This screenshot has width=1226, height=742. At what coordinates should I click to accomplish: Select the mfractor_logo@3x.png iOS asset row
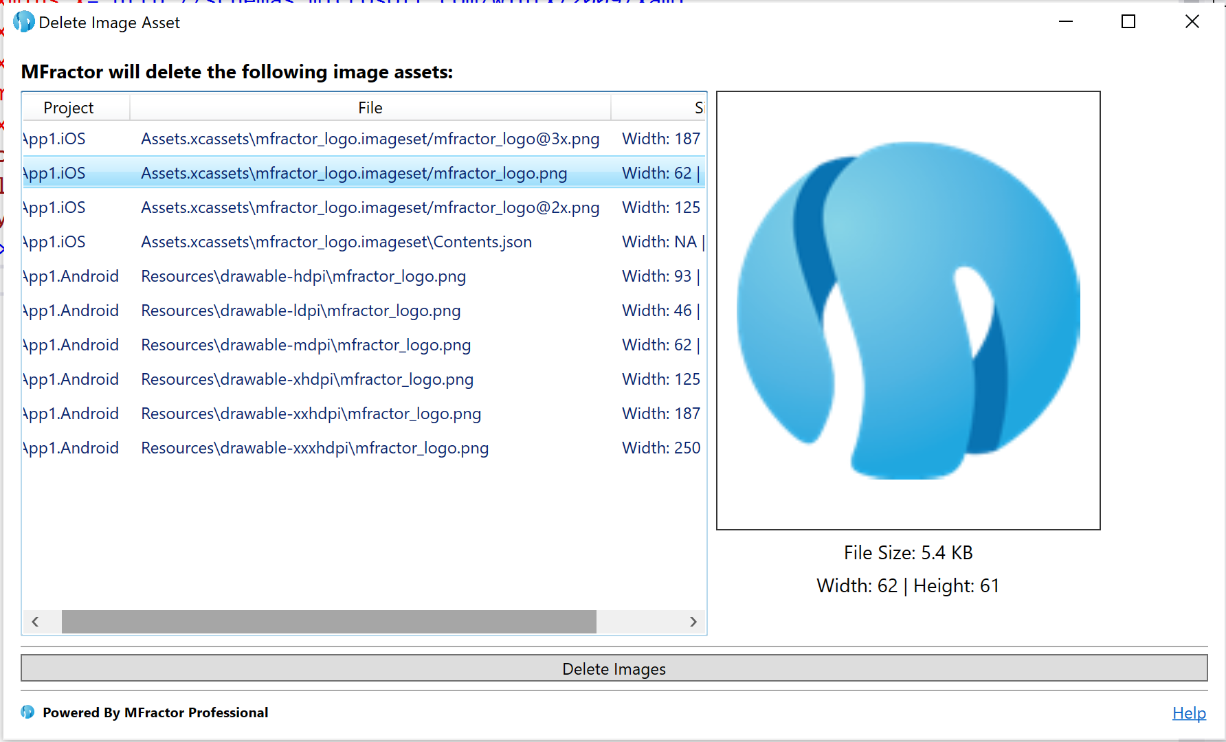pyautogui.click(x=364, y=139)
